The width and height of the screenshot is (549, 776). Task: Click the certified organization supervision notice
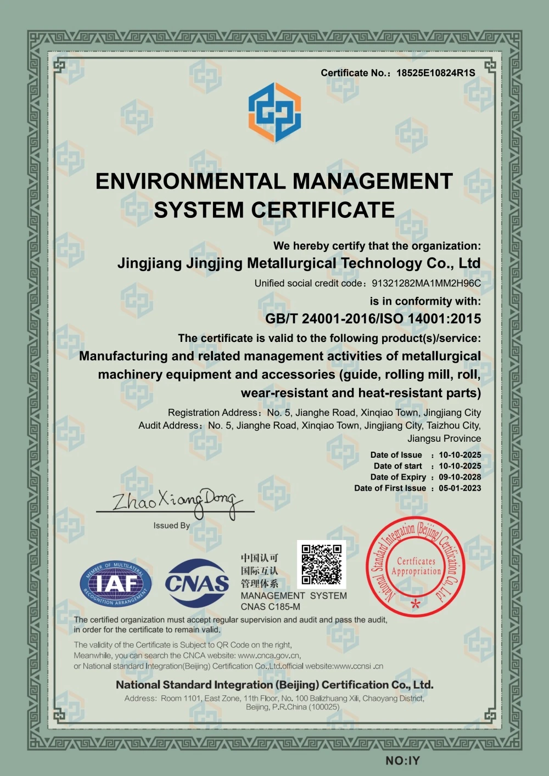(231, 625)
